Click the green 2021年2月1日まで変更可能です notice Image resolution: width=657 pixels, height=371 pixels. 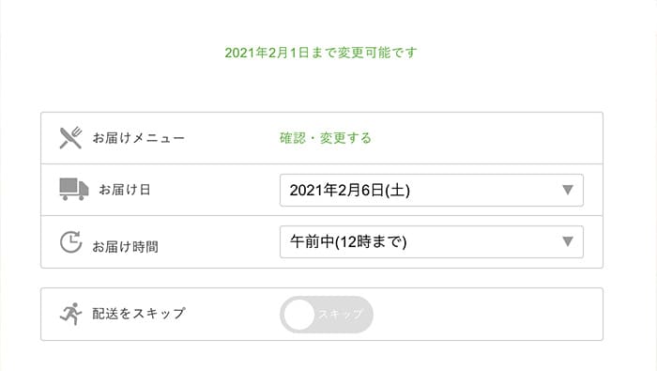tap(321, 53)
